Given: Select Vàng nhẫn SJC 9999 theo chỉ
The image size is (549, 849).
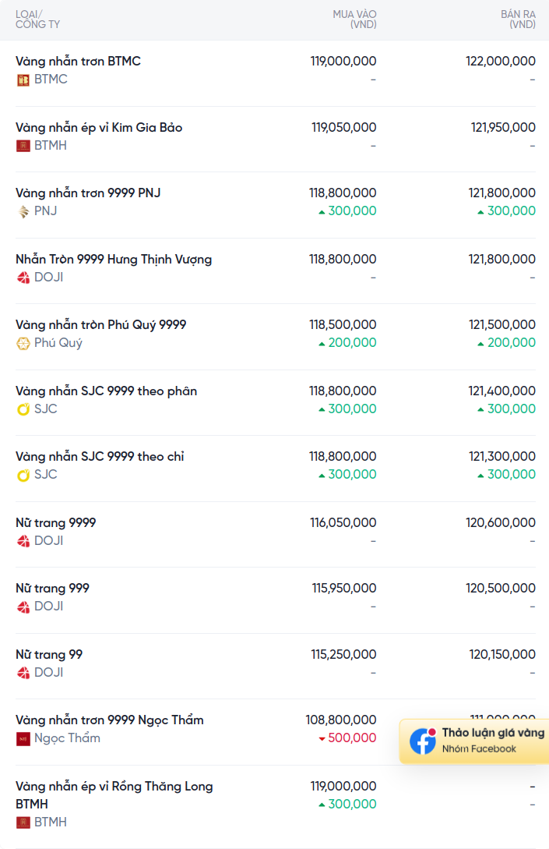Looking at the screenshot, I should 100,456.
